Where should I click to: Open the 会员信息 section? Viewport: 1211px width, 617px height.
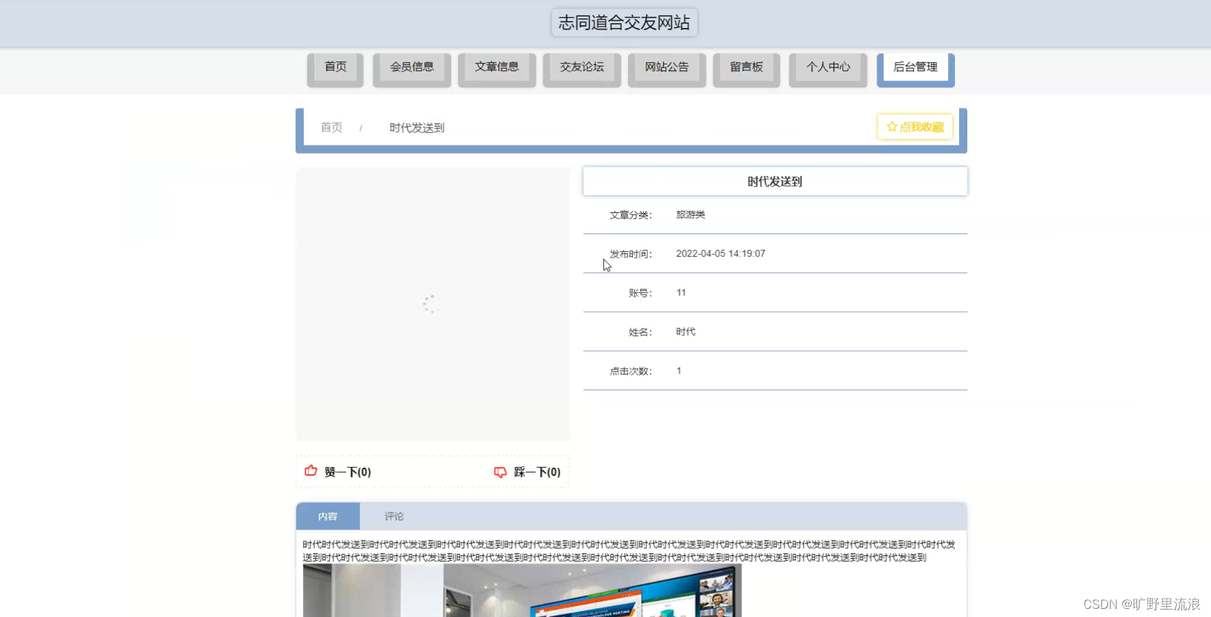[412, 67]
